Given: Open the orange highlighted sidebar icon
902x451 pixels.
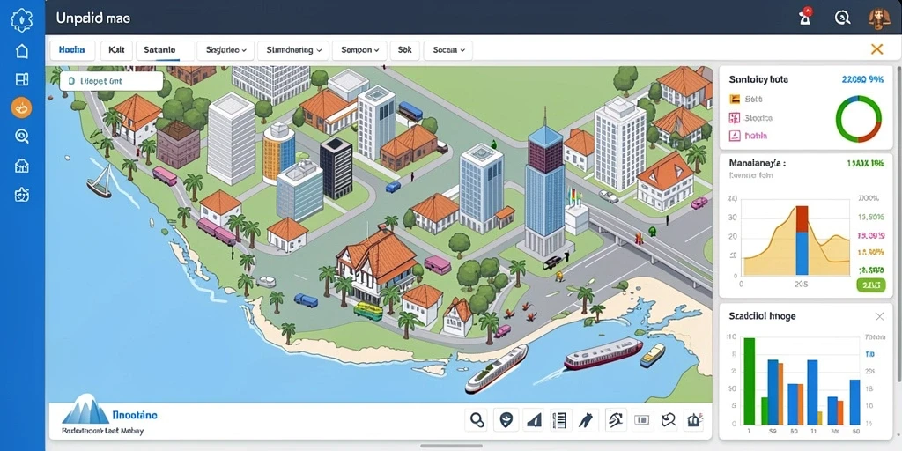Looking at the screenshot, I should pyautogui.click(x=22, y=107).
